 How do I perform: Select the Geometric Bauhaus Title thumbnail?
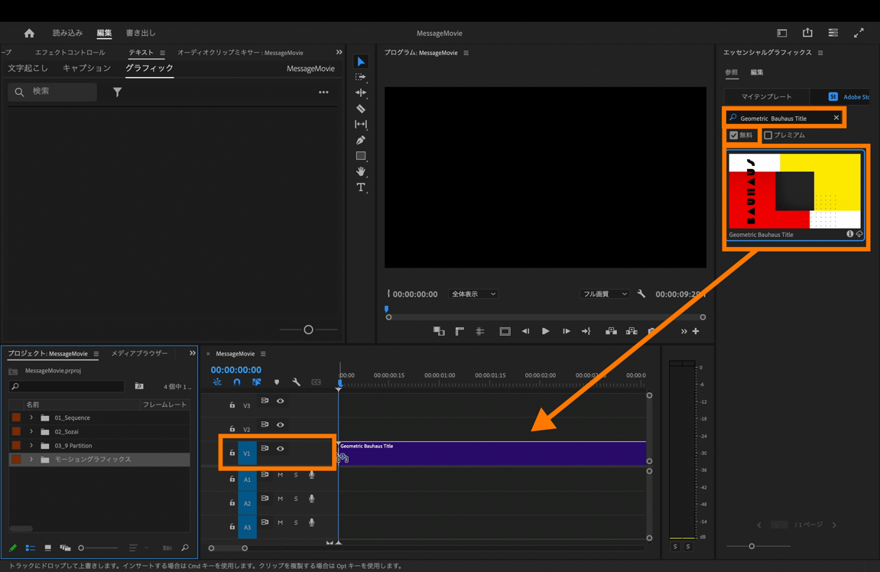[x=794, y=191]
